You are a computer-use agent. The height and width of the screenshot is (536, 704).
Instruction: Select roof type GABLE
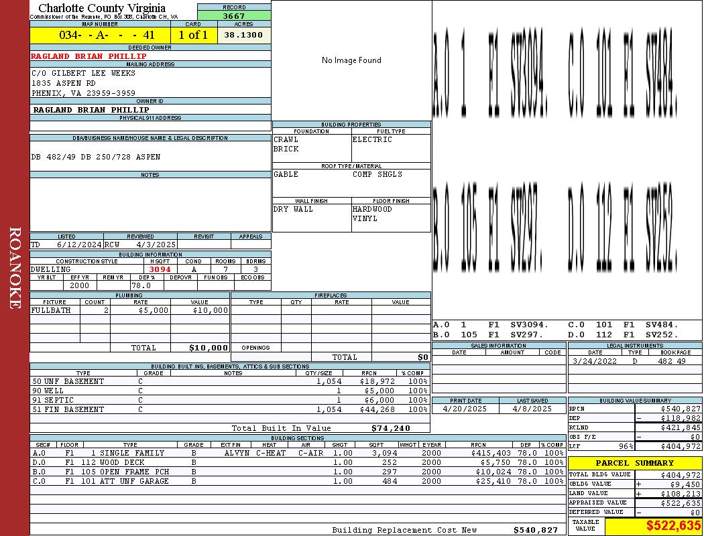[286, 174]
